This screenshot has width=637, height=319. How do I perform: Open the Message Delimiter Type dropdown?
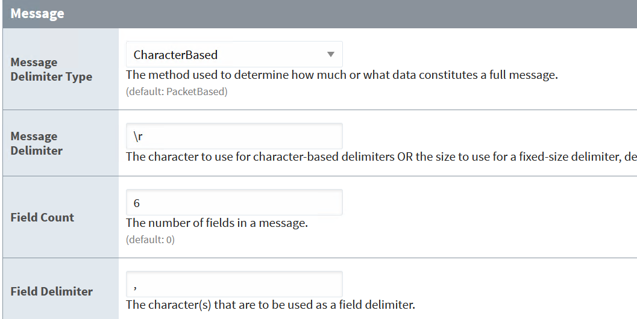[x=234, y=55]
